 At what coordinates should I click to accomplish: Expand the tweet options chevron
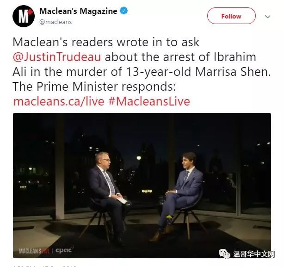pyautogui.click(x=267, y=17)
